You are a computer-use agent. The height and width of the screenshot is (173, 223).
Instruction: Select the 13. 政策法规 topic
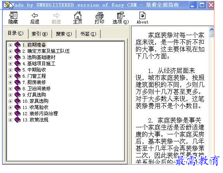tap(35, 120)
